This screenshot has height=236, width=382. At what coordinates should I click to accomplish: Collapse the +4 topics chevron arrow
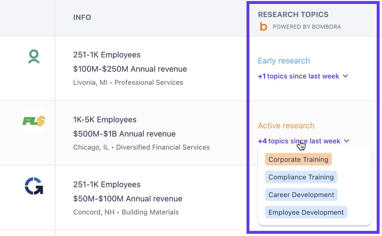(347, 141)
